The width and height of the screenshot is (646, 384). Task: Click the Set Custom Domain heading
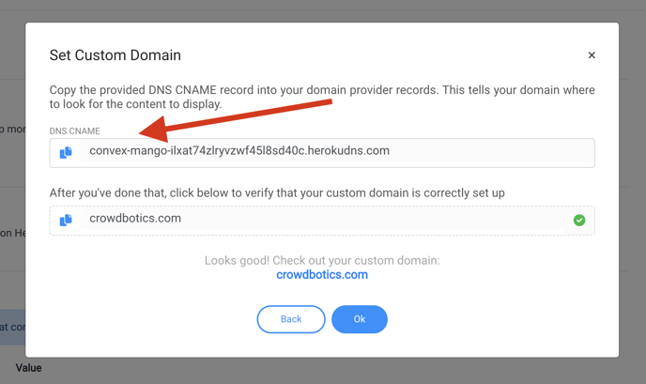click(x=115, y=55)
